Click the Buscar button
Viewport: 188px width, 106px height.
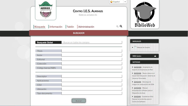[79, 101]
